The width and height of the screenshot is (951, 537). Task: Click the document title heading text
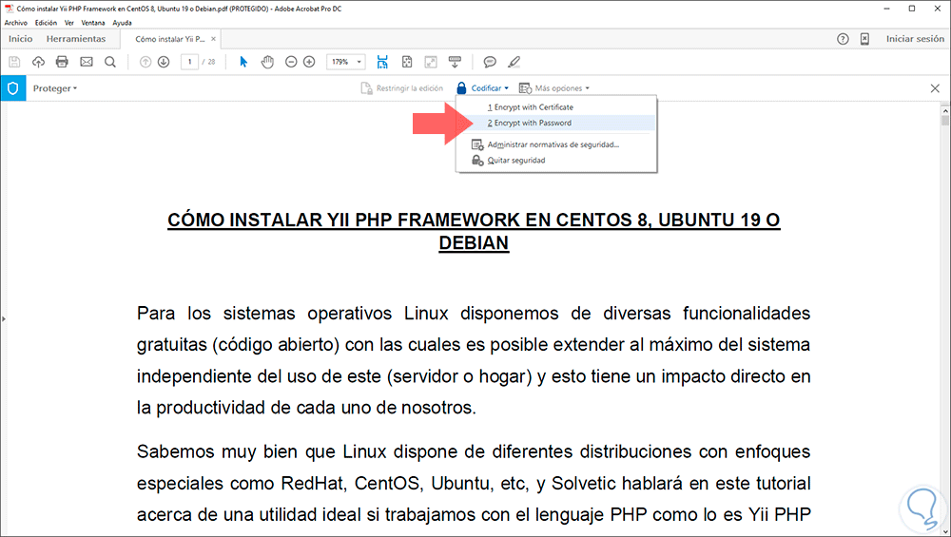pos(474,231)
